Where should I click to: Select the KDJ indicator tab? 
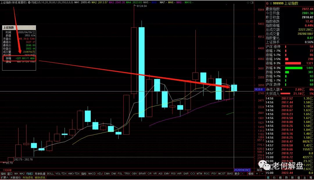tap(100, 174)
